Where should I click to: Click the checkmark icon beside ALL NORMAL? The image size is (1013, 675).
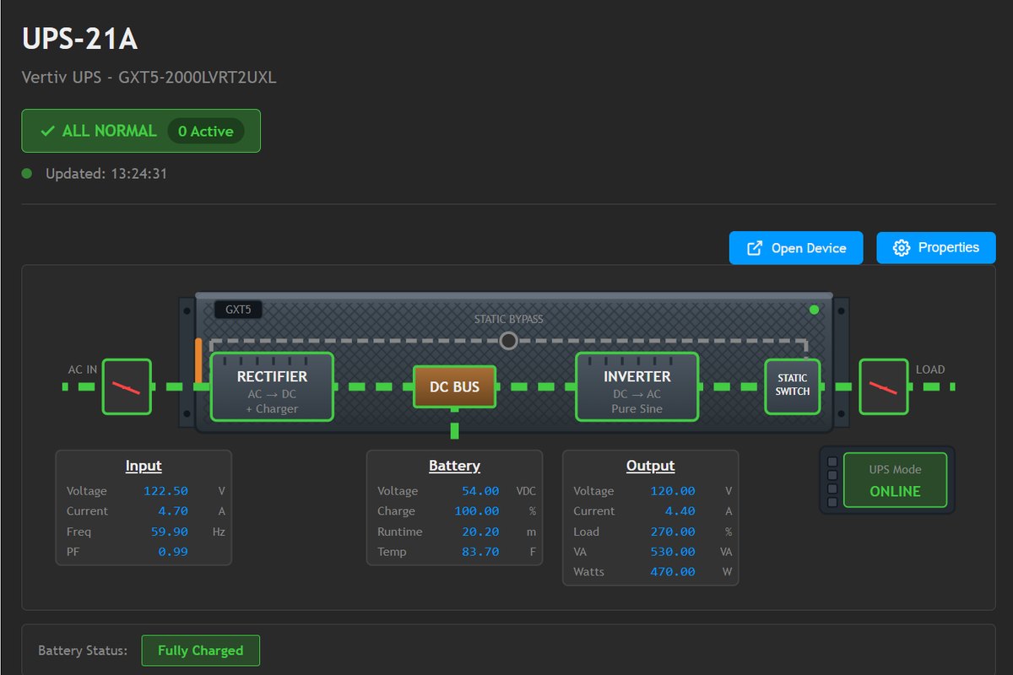pyautogui.click(x=48, y=132)
